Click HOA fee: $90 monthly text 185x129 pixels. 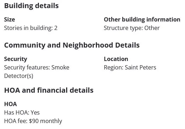(x=33, y=121)
